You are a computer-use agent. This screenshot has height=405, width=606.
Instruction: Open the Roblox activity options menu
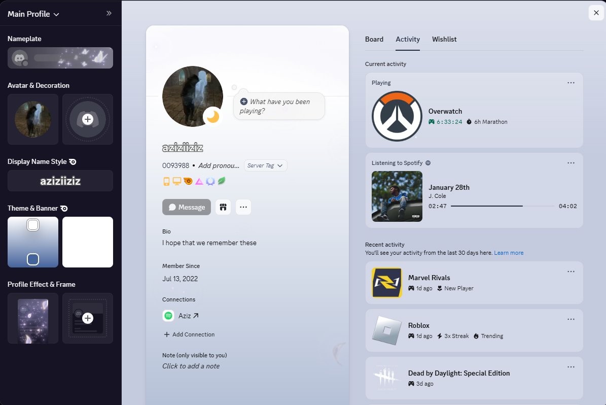click(x=571, y=319)
